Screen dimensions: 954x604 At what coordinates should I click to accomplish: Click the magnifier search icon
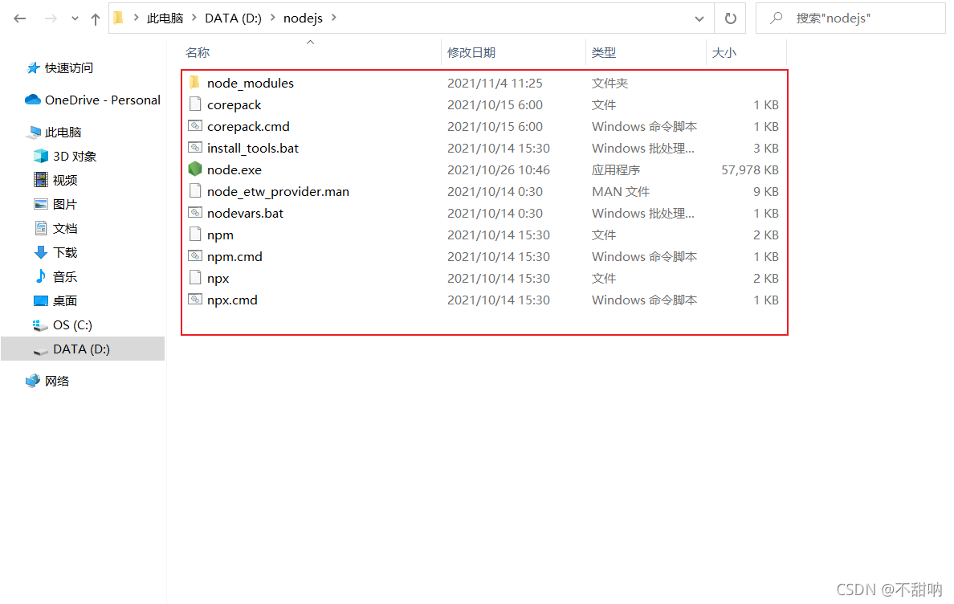[776, 18]
